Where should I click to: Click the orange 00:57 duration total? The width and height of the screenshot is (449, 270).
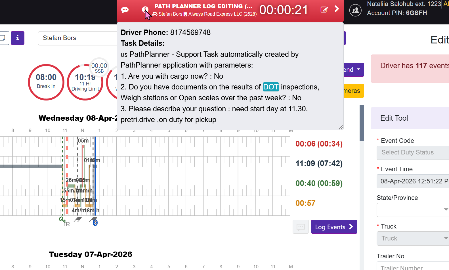coord(305,203)
